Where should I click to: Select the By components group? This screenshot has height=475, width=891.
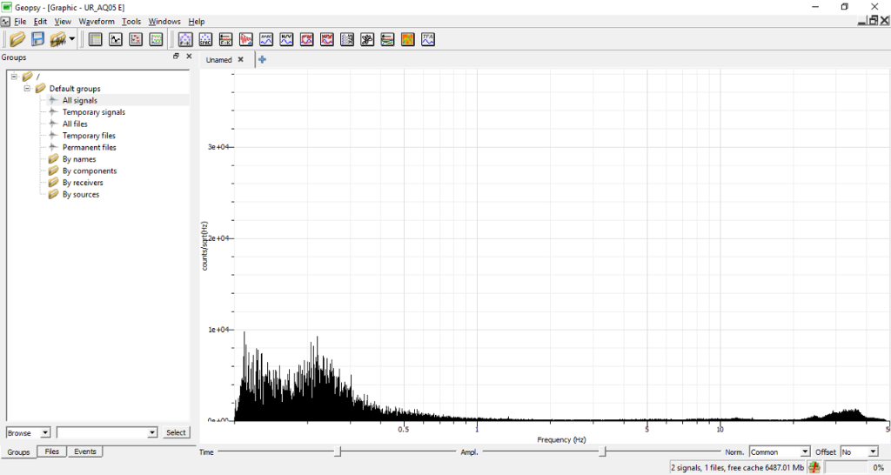coord(89,171)
